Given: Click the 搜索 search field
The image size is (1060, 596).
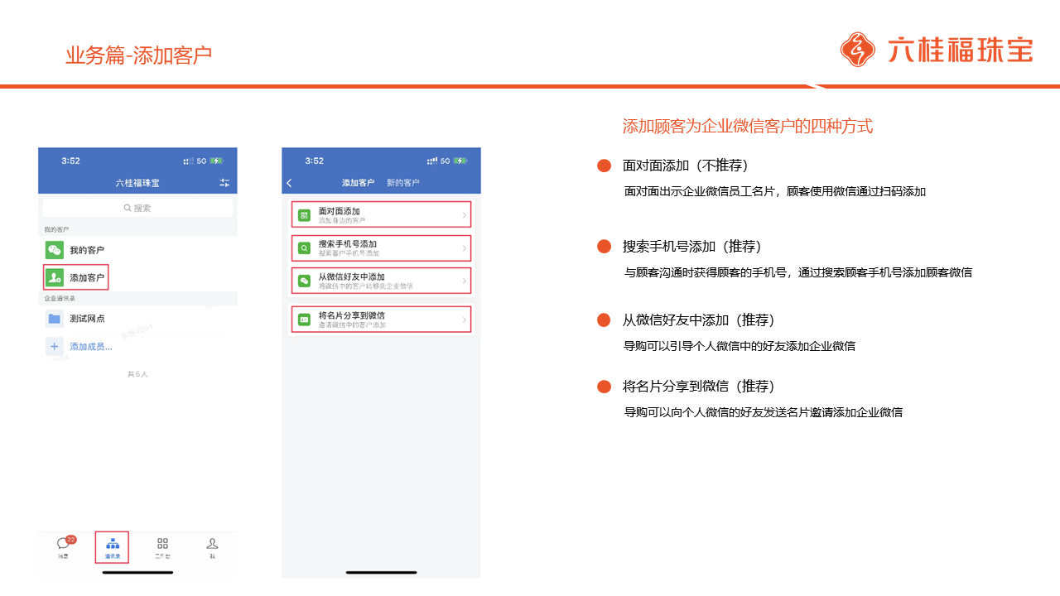Looking at the screenshot, I should pos(137,208).
